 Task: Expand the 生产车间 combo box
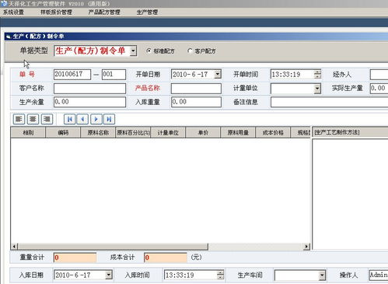[x=322, y=275]
